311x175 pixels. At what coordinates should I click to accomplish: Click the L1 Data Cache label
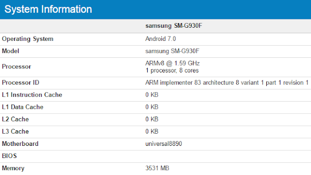tap(23, 107)
